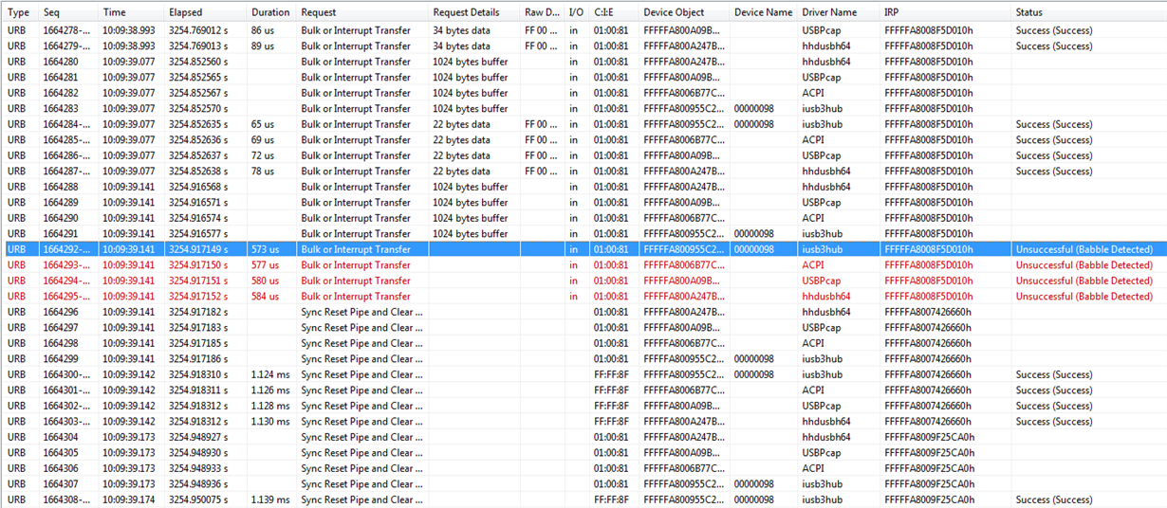Select Seq cell 1664289
The image size is (1167, 508).
(x=61, y=202)
